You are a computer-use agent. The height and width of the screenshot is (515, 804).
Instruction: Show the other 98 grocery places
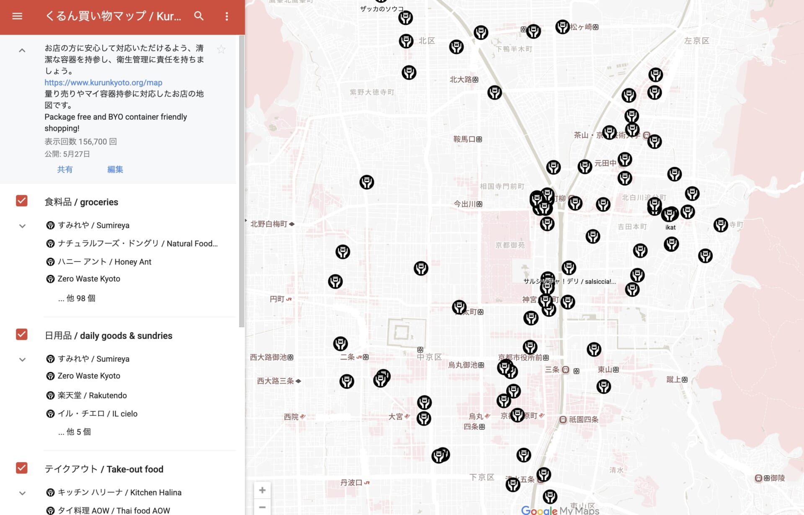click(77, 298)
